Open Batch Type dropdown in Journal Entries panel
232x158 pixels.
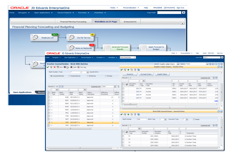point(165,119)
